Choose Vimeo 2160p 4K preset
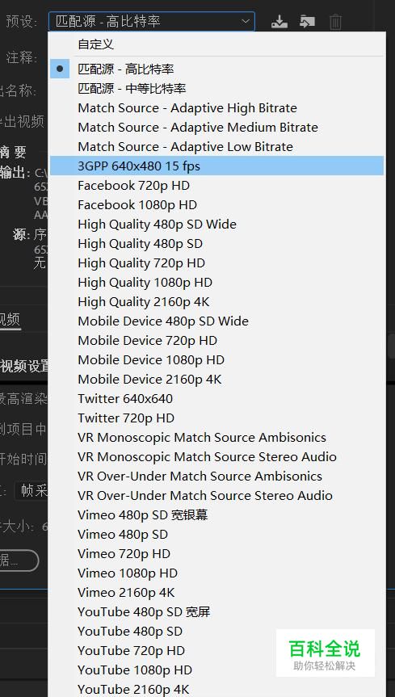 tap(217, 593)
